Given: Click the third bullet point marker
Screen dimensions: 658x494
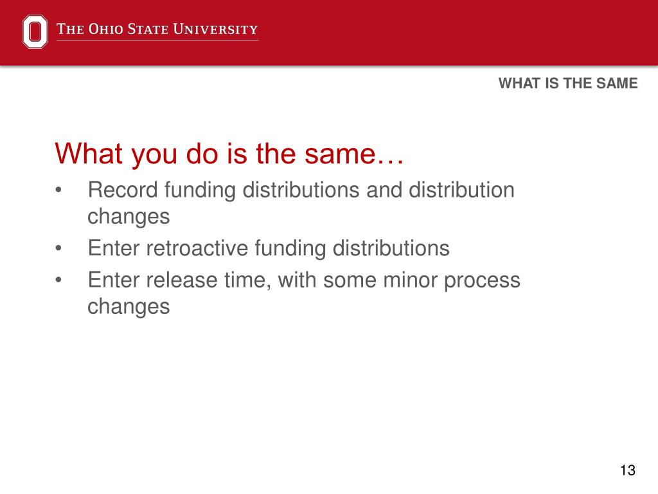Looking at the screenshot, I should pyautogui.click(x=58, y=280).
